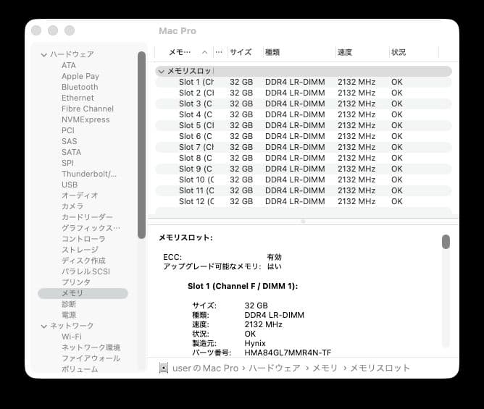Select the Slot 7 memory row

304,147
